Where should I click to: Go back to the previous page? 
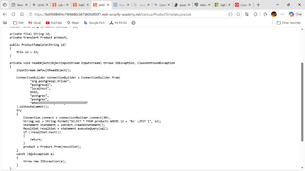(5, 14)
